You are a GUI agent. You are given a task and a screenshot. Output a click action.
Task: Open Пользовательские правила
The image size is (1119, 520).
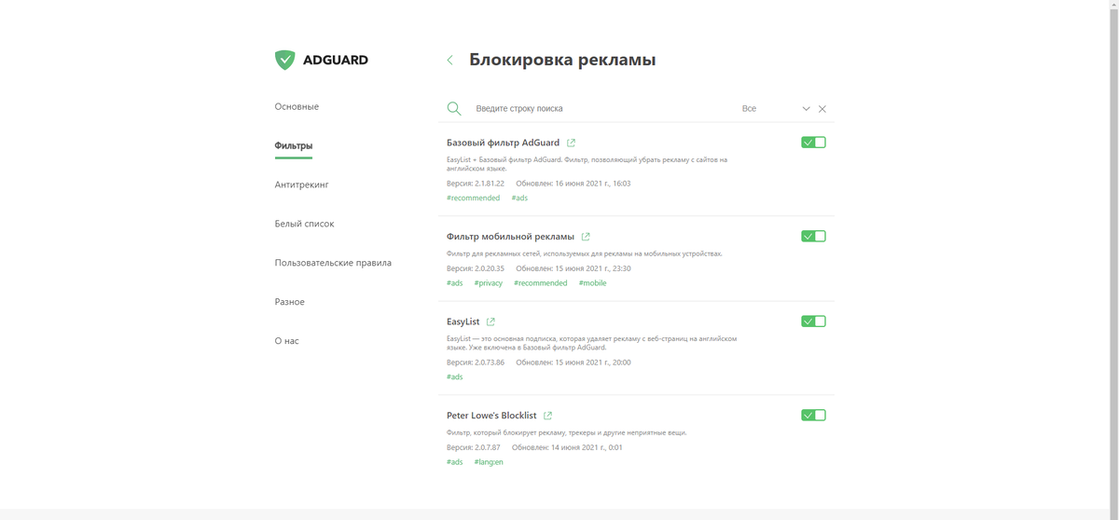pyautogui.click(x=333, y=263)
